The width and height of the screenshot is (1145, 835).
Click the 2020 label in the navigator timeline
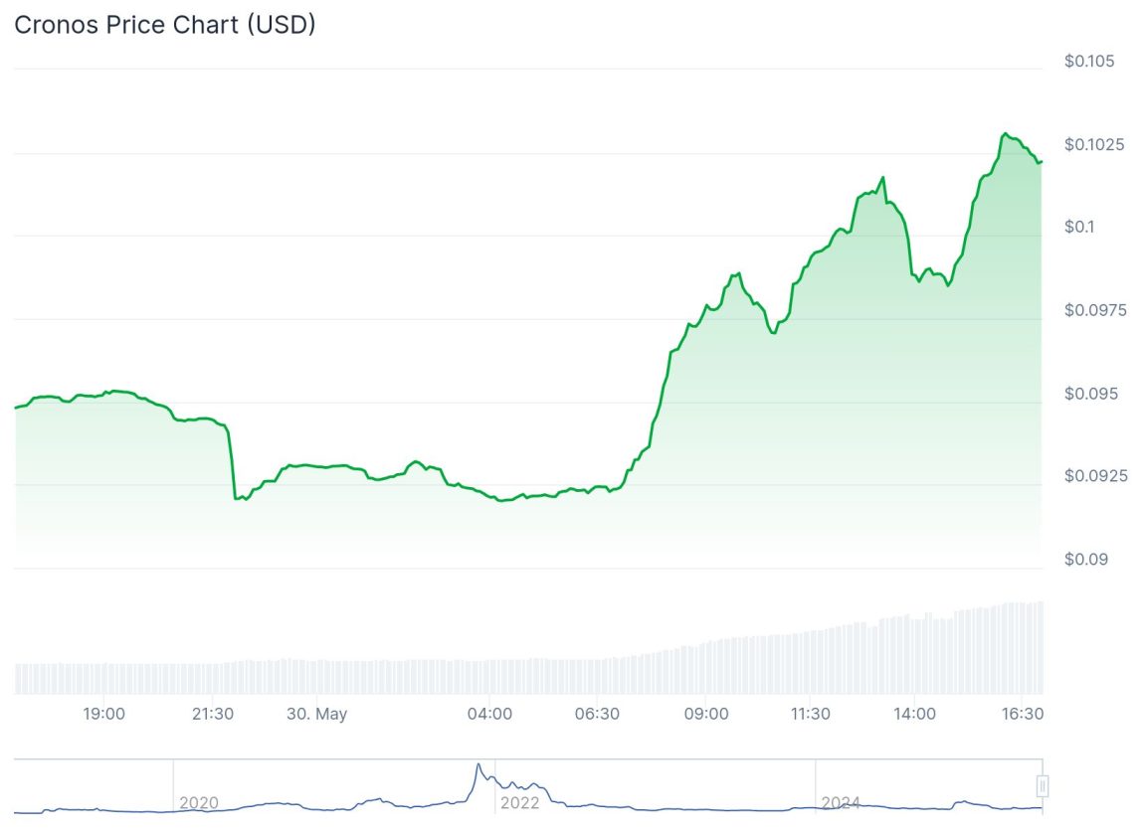[197, 802]
